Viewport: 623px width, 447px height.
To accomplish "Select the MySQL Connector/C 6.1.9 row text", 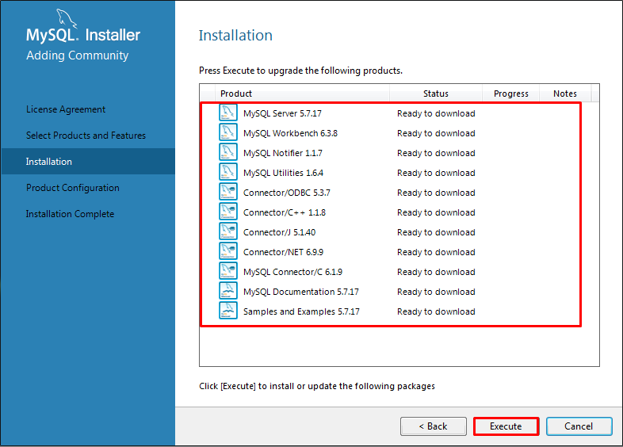I will click(x=292, y=272).
